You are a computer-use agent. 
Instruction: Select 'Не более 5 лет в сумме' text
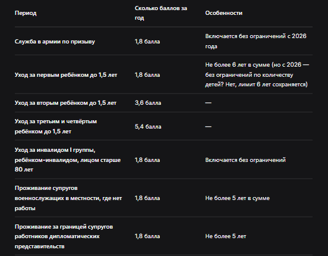237,198
